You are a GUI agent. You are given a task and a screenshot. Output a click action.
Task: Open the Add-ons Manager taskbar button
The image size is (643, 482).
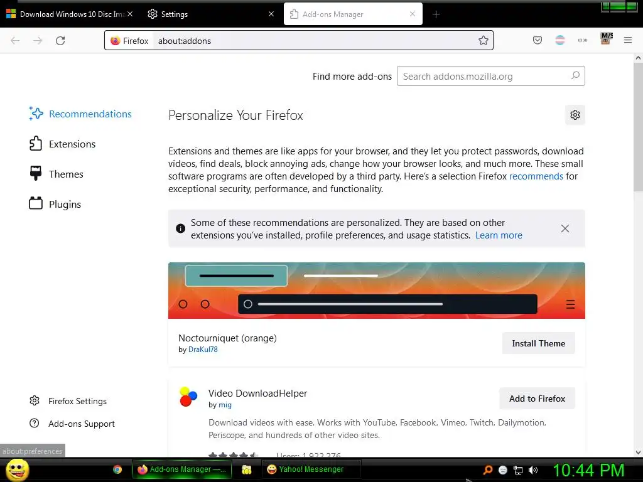[182, 469]
